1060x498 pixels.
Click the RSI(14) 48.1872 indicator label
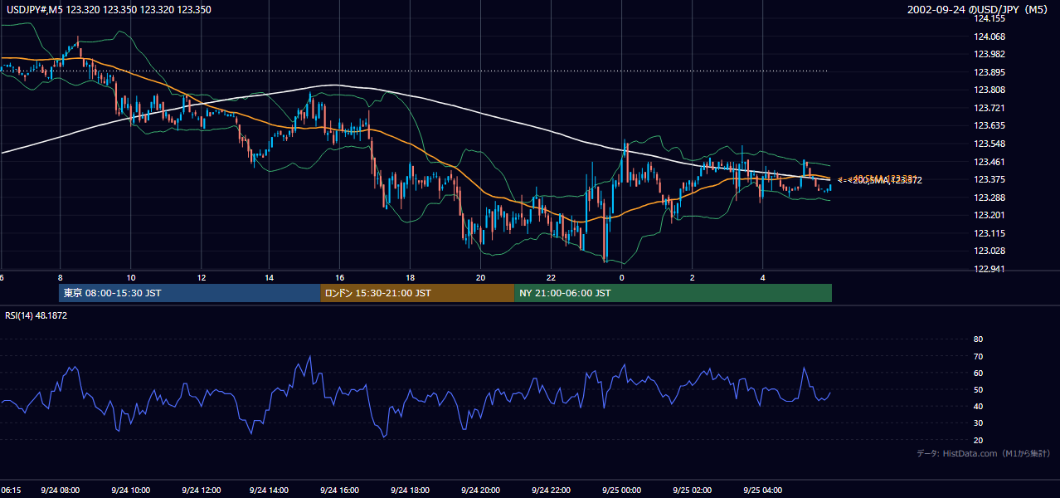tap(36, 315)
